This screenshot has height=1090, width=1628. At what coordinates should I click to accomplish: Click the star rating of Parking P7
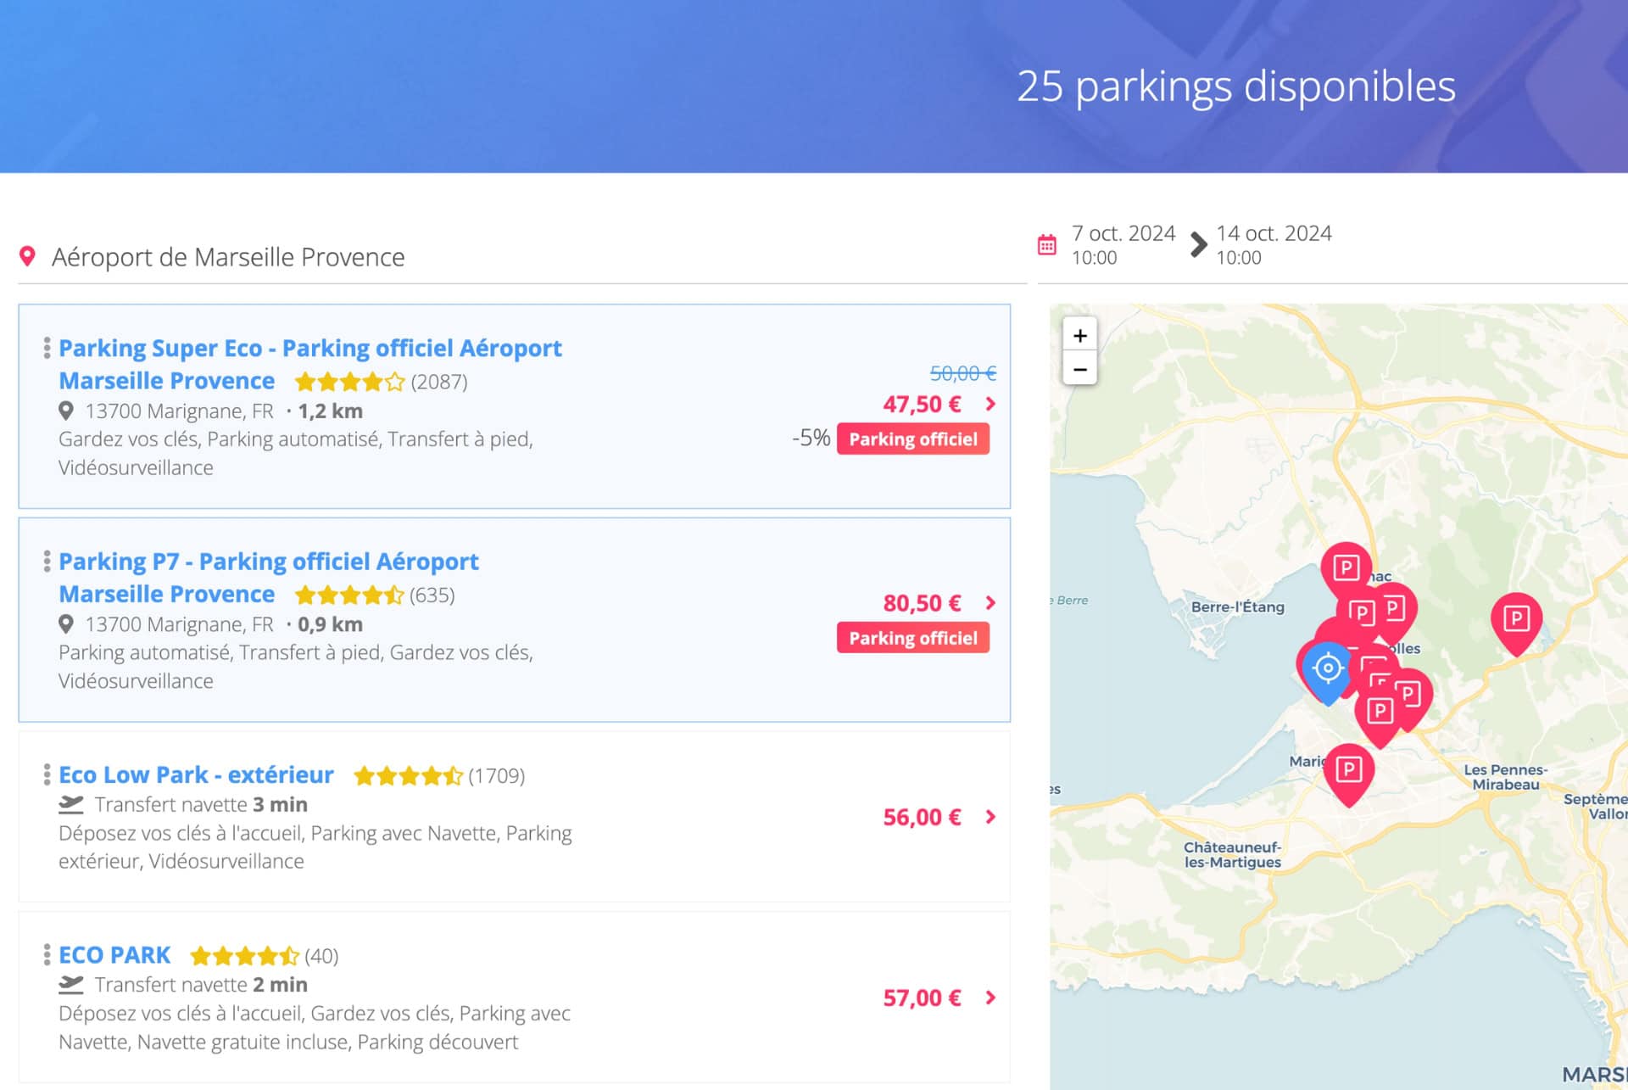349,595
